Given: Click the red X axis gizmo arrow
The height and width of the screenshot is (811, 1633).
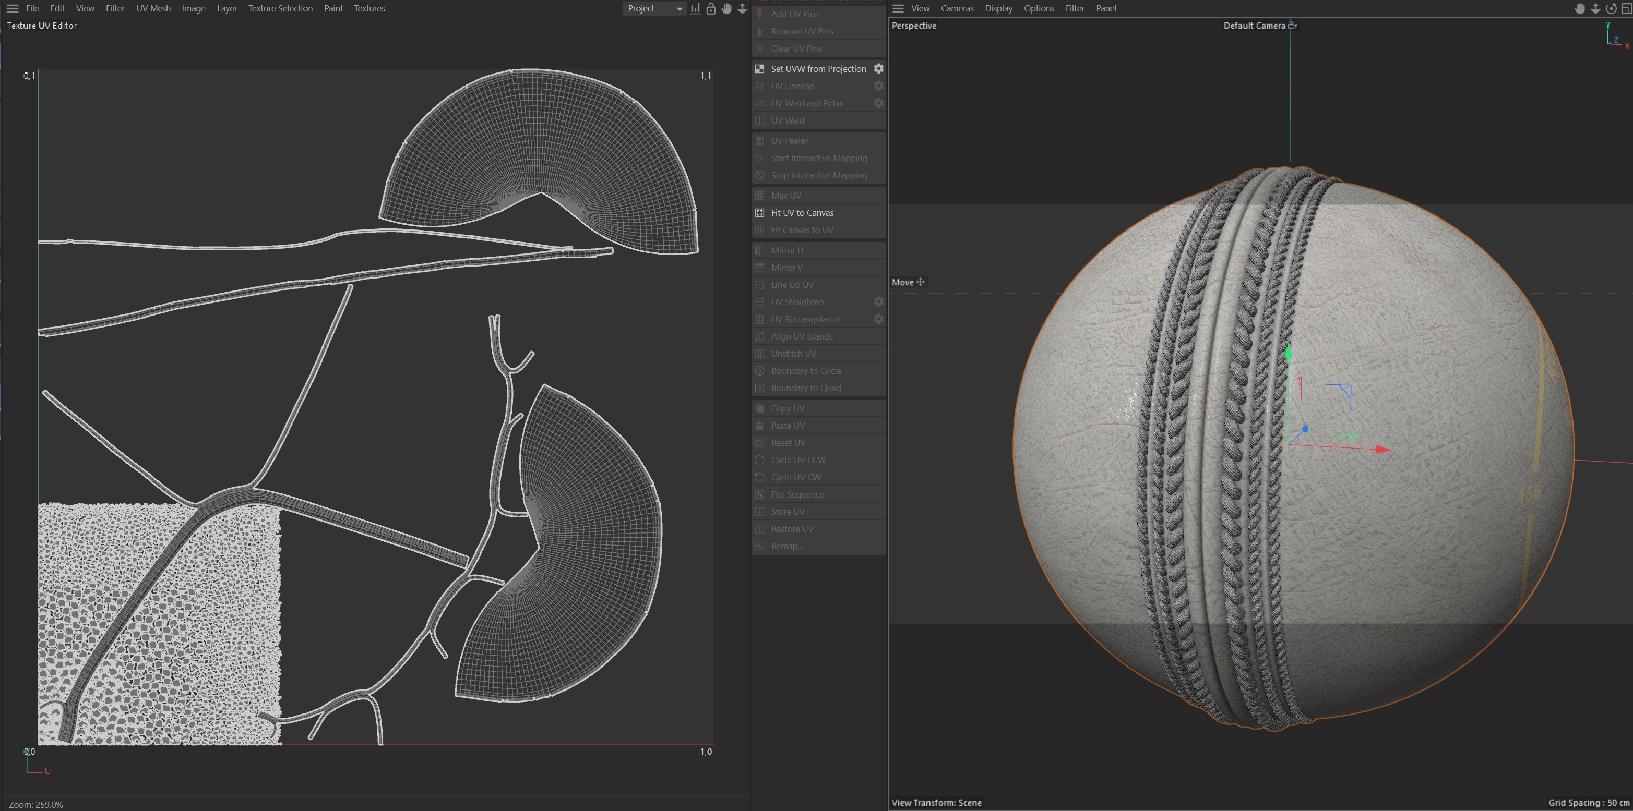Looking at the screenshot, I should pyautogui.click(x=1382, y=449).
